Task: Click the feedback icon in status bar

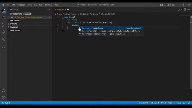Action: tap(184, 103)
